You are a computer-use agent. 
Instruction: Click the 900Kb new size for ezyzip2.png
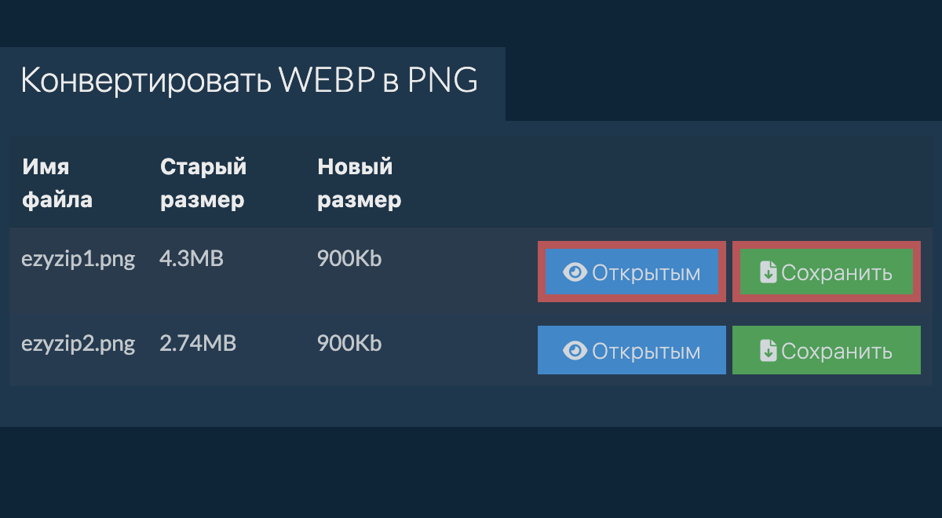coord(349,344)
